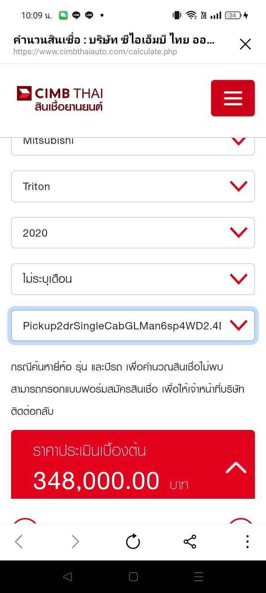
Task: Tap the browser forward arrow
Action: pos(75,542)
